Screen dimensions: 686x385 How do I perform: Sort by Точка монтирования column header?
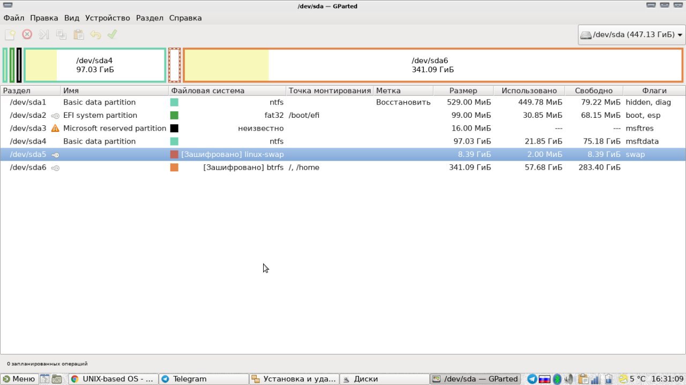click(330, 91)
